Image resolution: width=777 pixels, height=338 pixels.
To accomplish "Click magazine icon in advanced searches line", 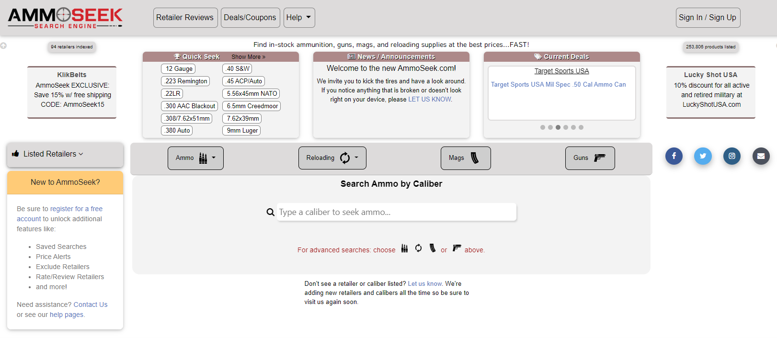I will [x=433, y=248].
